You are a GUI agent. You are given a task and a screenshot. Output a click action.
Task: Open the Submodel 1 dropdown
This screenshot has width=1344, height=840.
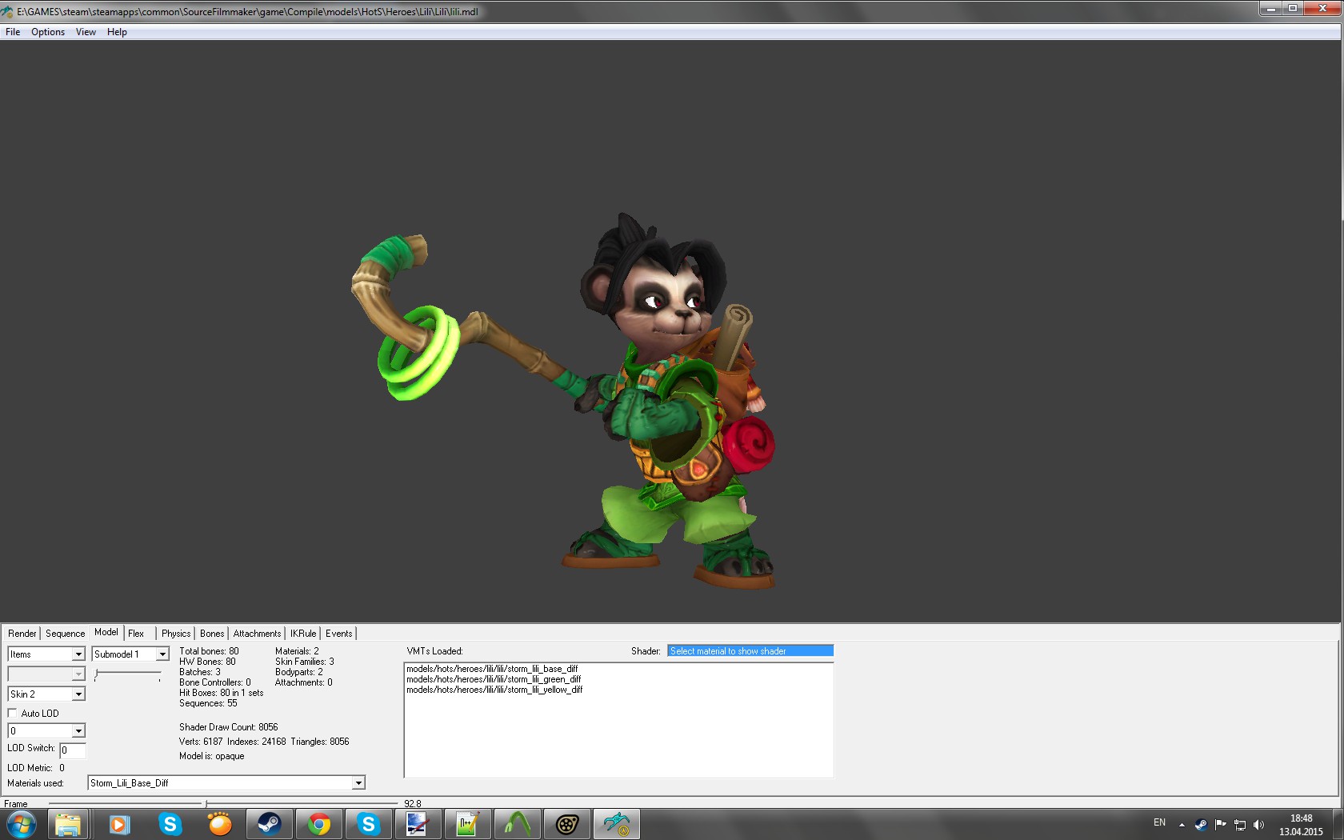point(130,654)
